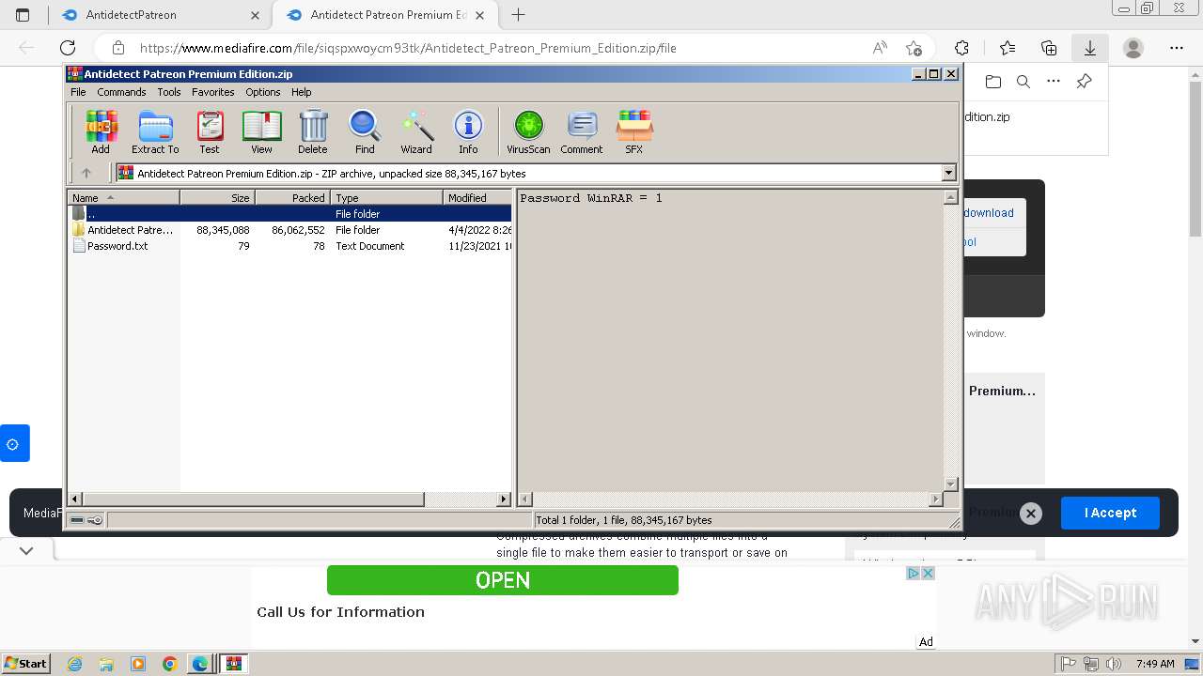
Task: Click the 'Password WinRAR = 1' preview text
Action: point(591,198)
